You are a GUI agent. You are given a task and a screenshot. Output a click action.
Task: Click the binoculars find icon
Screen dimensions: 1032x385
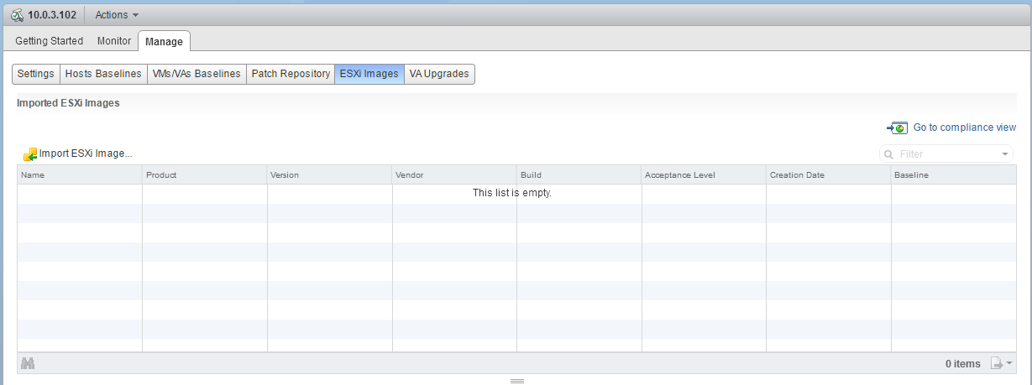tap(28, 363)
